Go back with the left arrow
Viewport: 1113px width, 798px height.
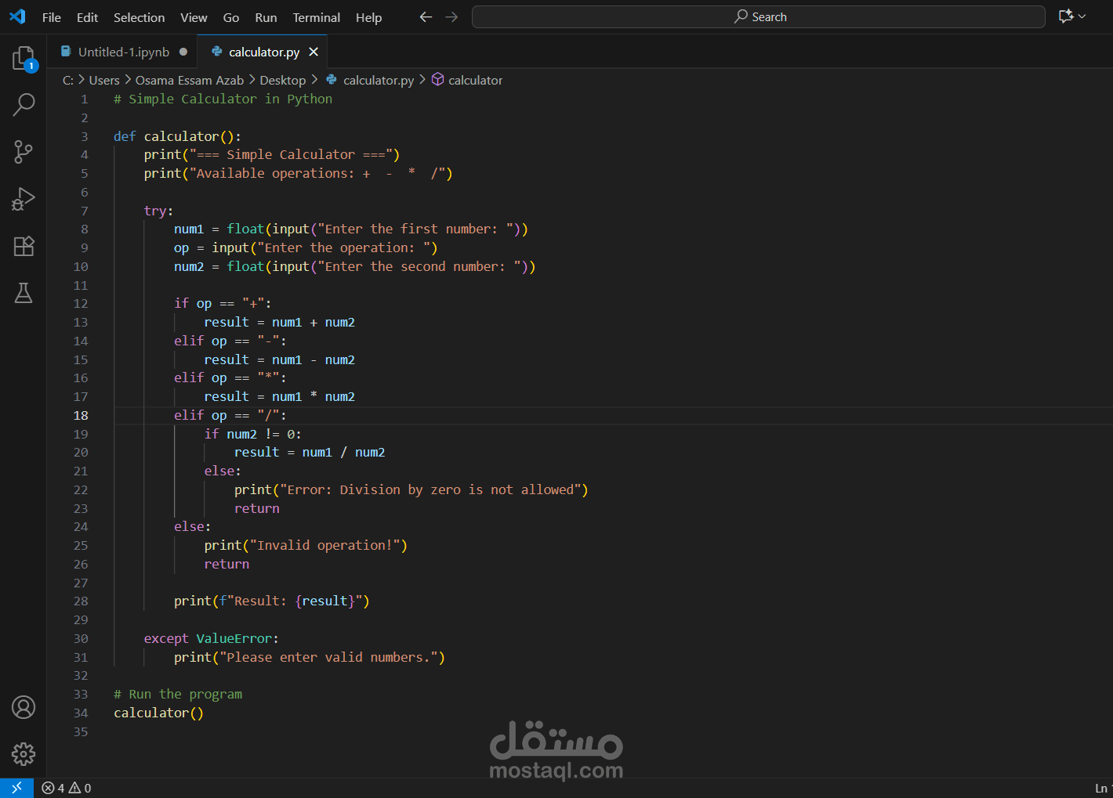tap(426, 17)
